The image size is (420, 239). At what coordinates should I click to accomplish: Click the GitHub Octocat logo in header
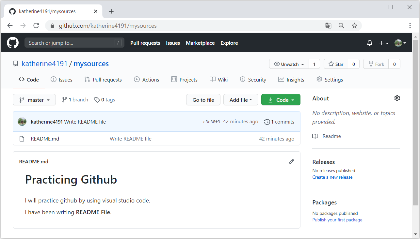13,43
